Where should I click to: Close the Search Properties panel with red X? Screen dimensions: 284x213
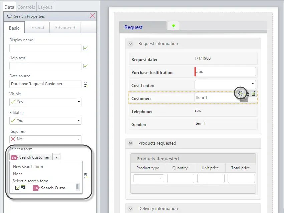tap(92, 16)
